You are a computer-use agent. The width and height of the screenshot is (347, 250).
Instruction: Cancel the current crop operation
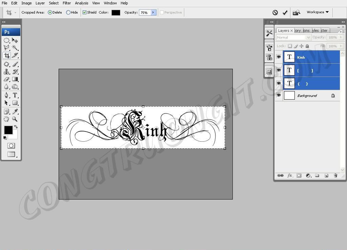point(275,13)
